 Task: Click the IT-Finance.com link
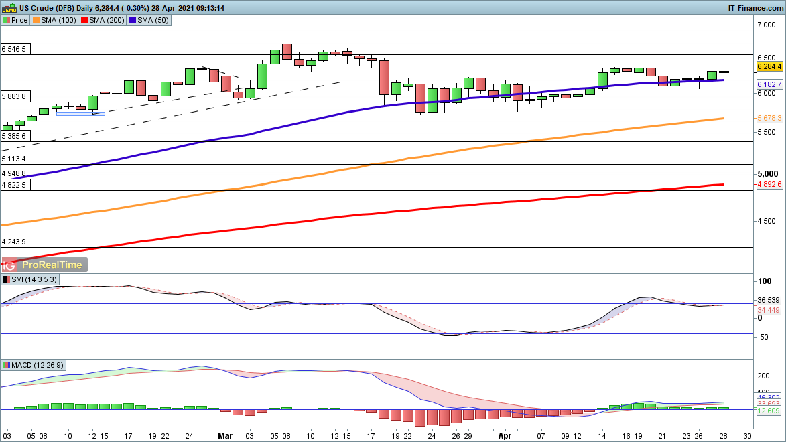[755, 7]
